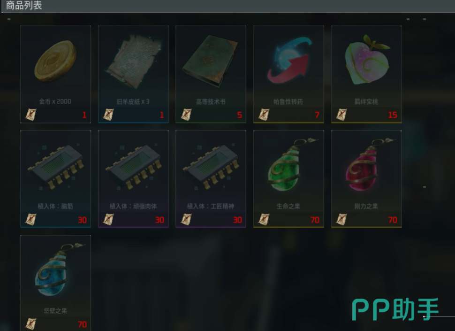The height and width of the screenshot is (331, 455).
Task: Select the 植入体：脑筋 chip item
Action: coord(55,167)
